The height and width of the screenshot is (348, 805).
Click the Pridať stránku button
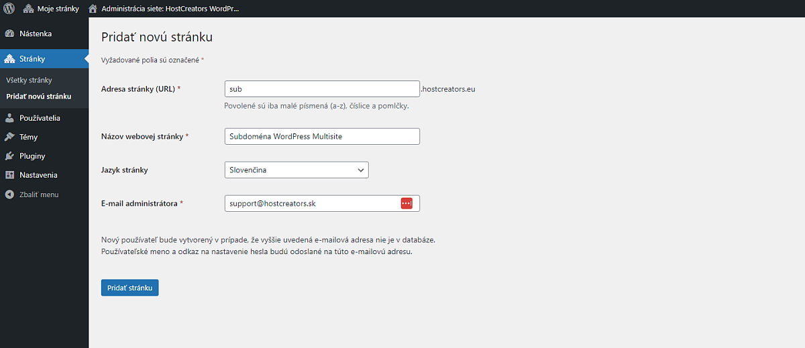[130, 288]
